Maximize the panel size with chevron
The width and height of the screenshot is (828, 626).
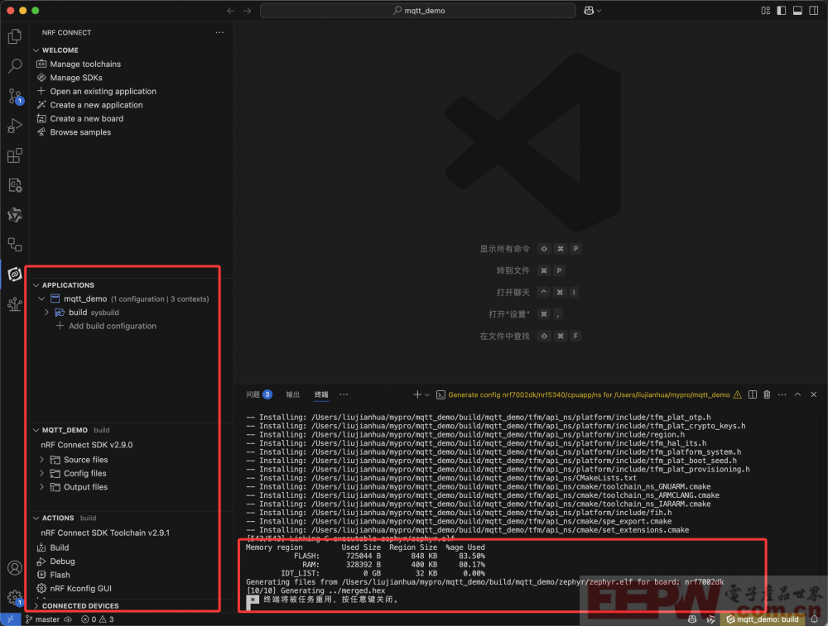pos(797,394)
